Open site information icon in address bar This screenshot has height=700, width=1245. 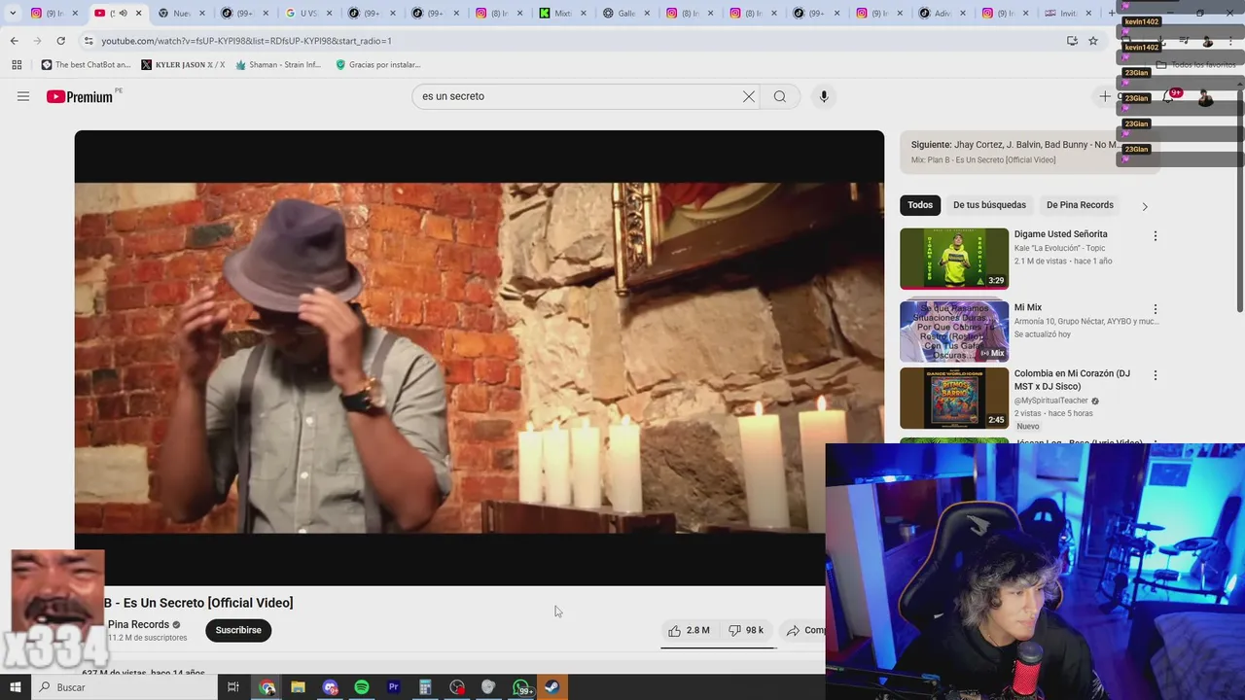[x=88, y=41]
